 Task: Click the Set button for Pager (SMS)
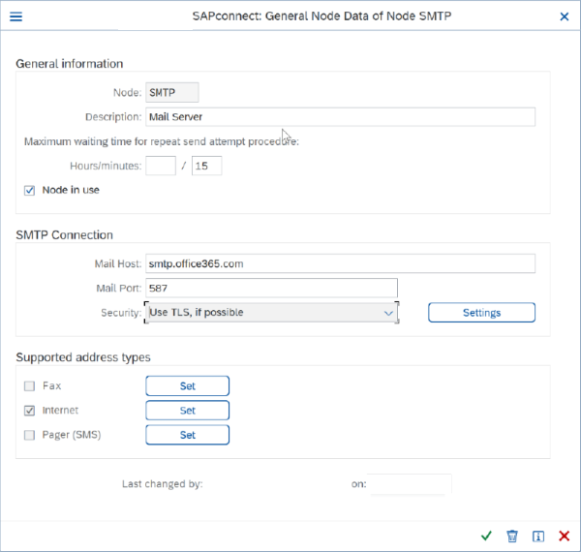click(188, 435)
